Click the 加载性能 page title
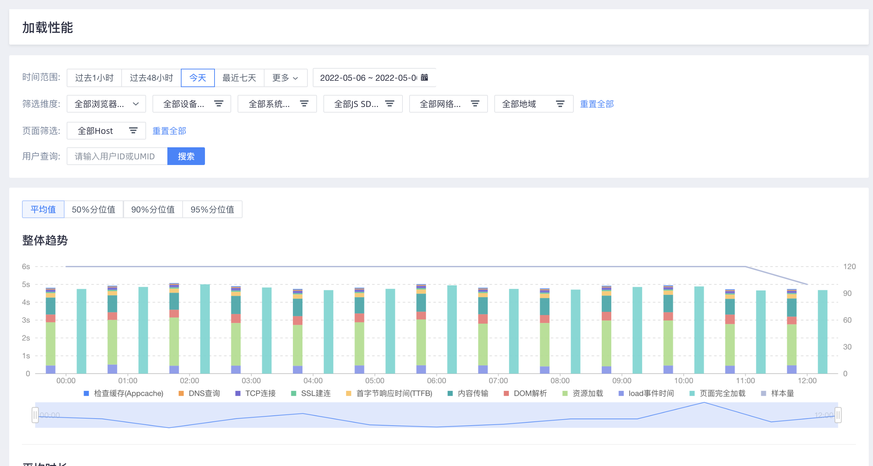 (48, 28)
